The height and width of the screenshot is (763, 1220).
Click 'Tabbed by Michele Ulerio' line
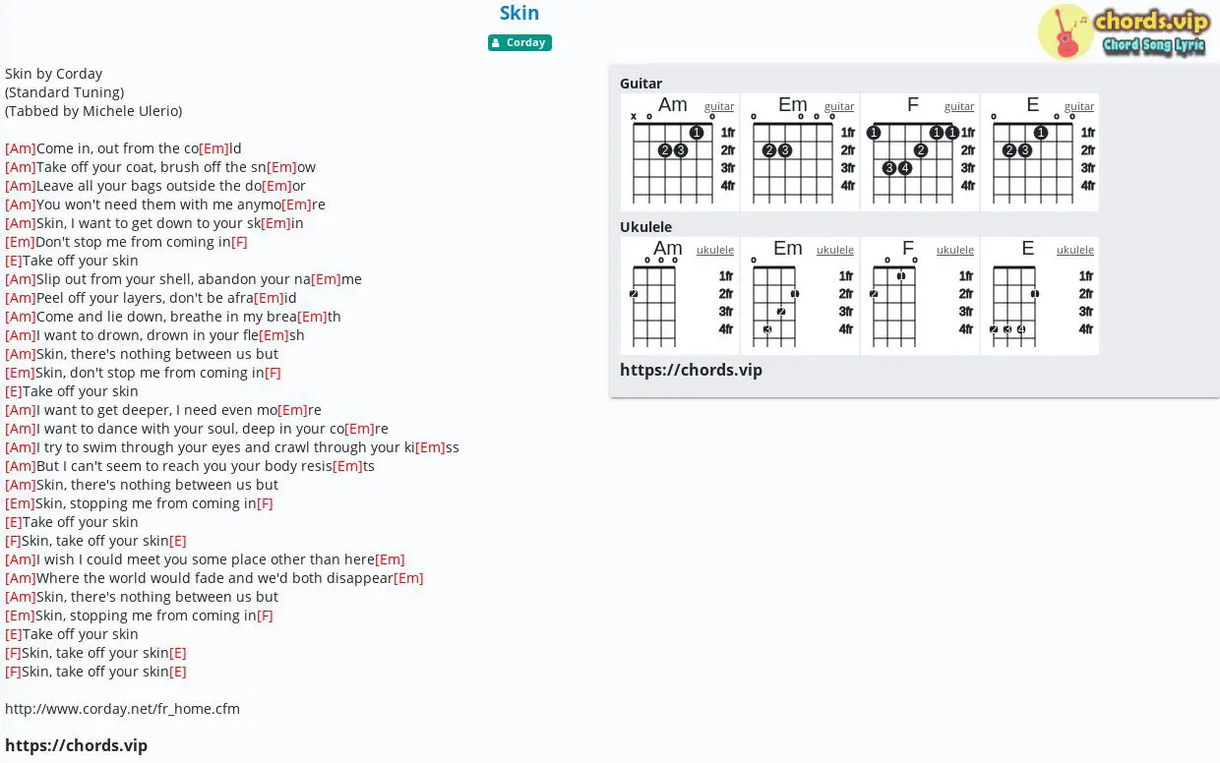(93, 111)
